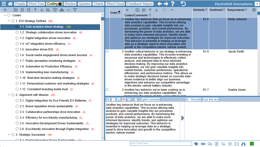Viewport: 260px width, 147px height.
Task: Click the gear settings icon in comments header
Action: click(x=254, y=10)
